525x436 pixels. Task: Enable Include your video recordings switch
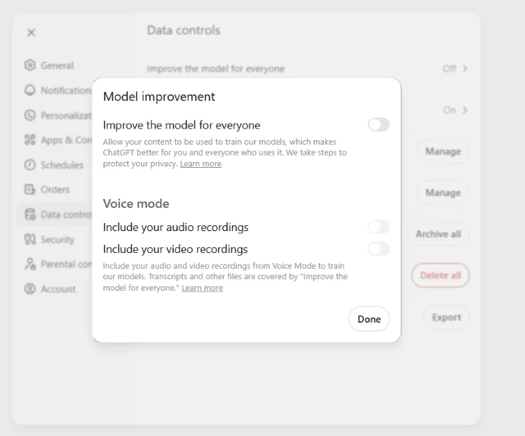coord(379,249)
